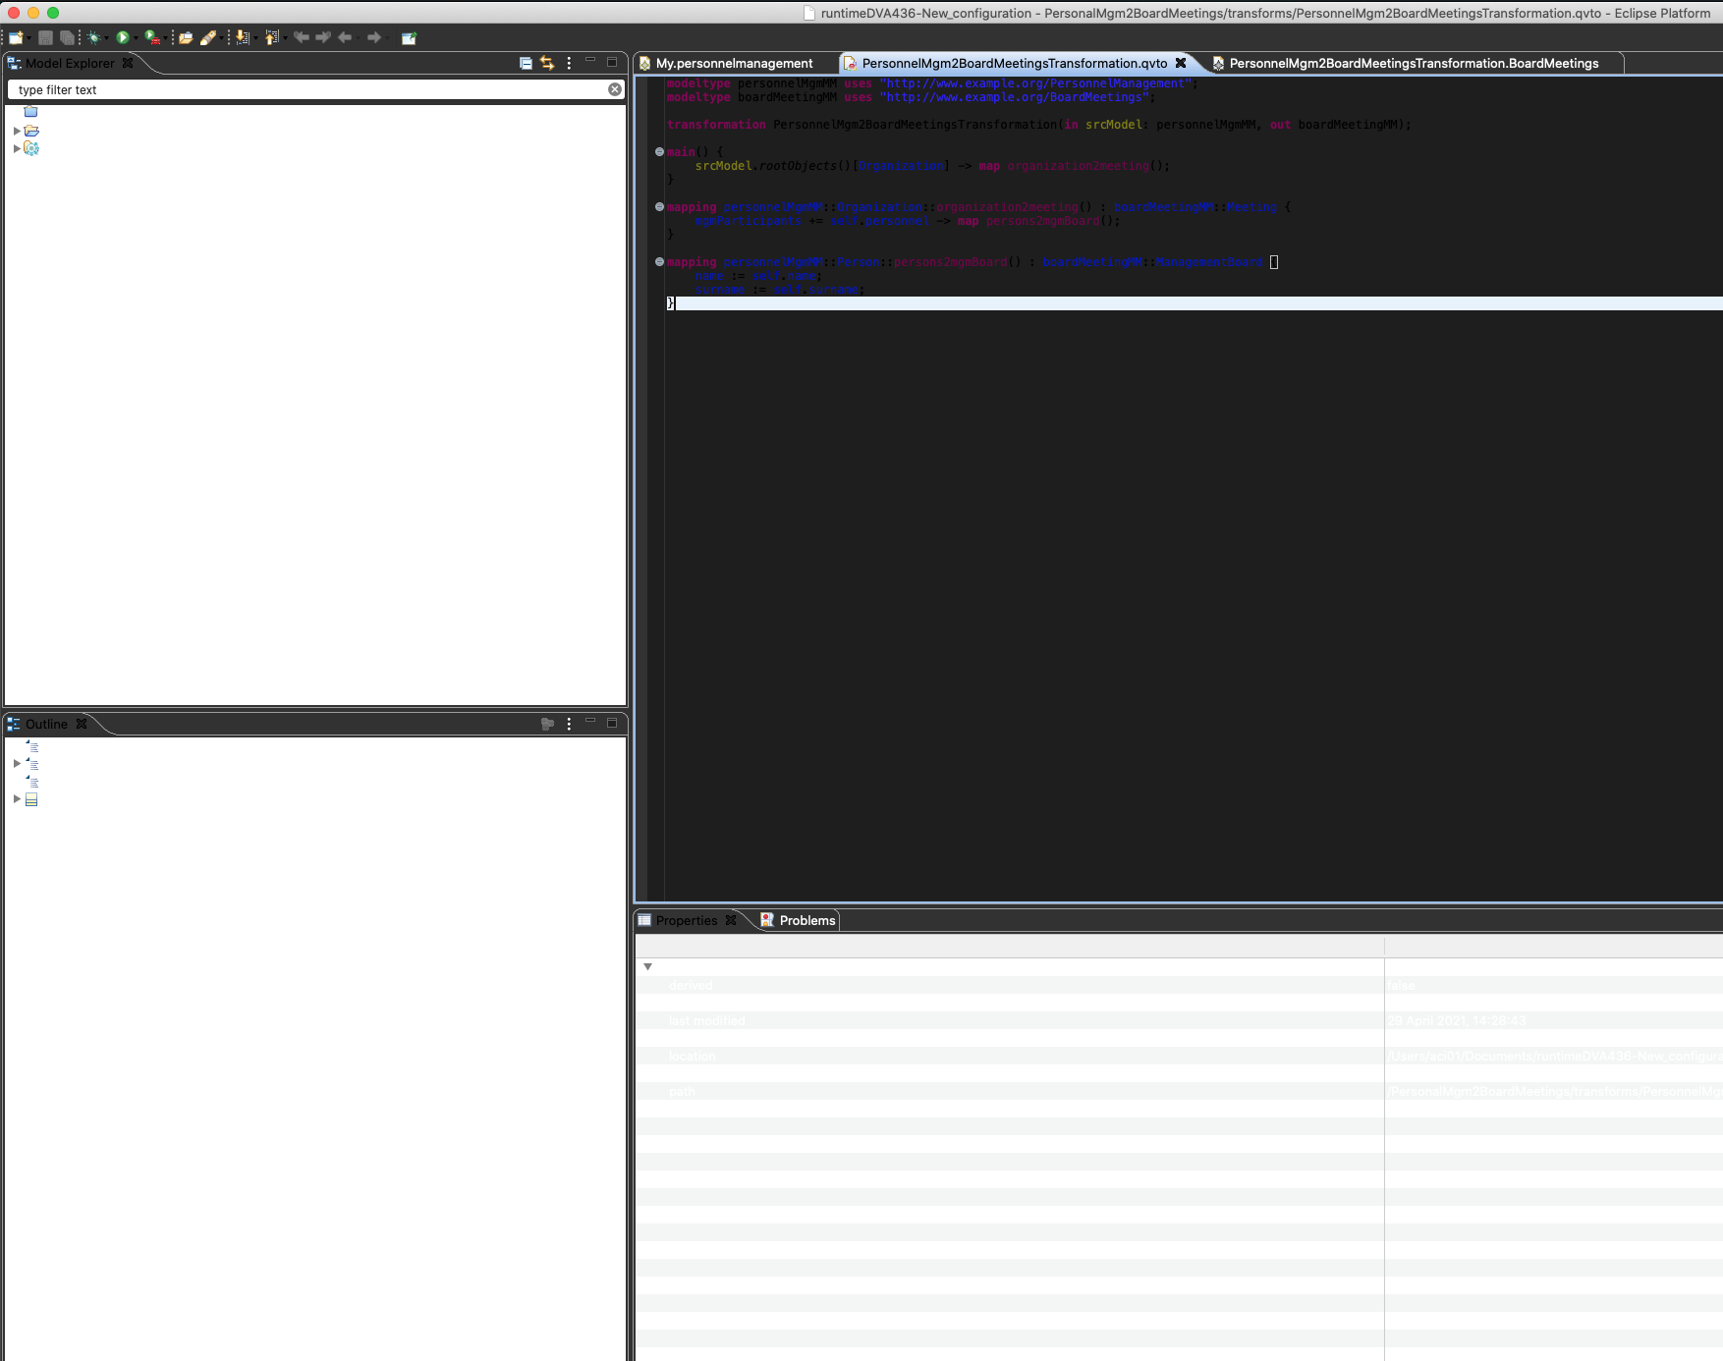
Task: Select the Properties tab
Action: point(687,920)
